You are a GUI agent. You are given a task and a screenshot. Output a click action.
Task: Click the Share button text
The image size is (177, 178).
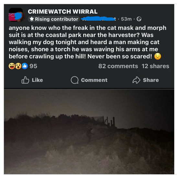click(x=151, y=80)
